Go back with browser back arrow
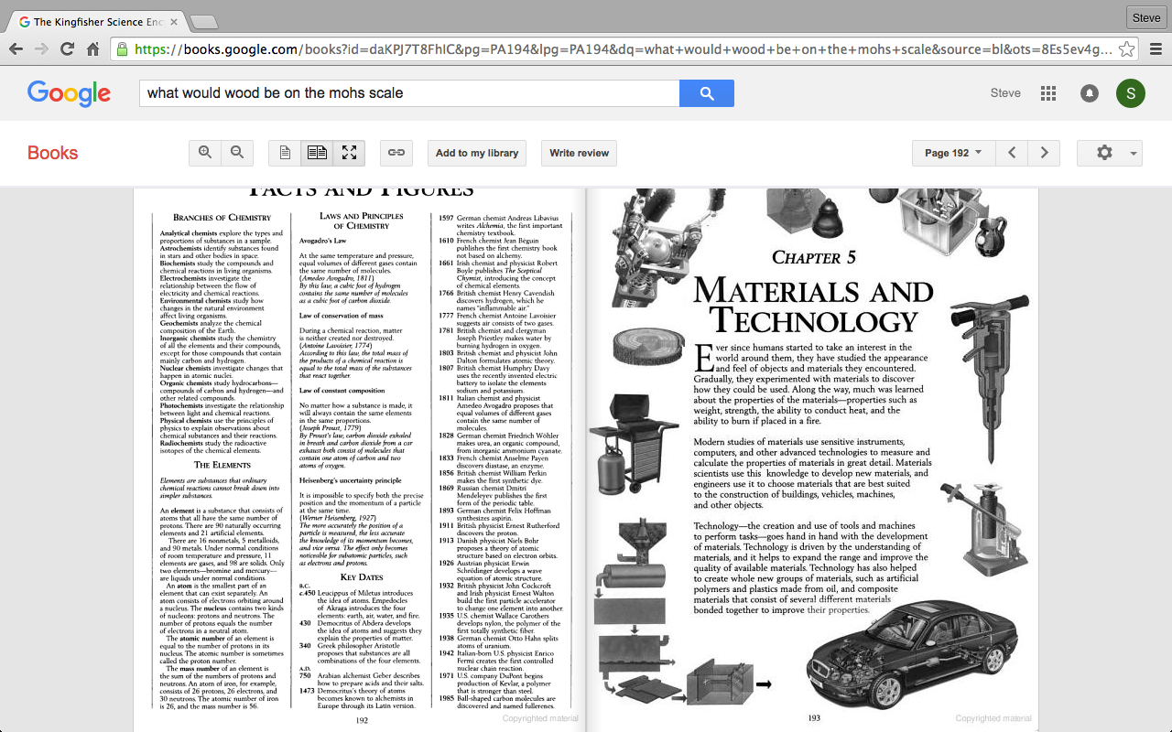Image resolution: width=1172 pixels, height=732 pixels. click(16, 49)
